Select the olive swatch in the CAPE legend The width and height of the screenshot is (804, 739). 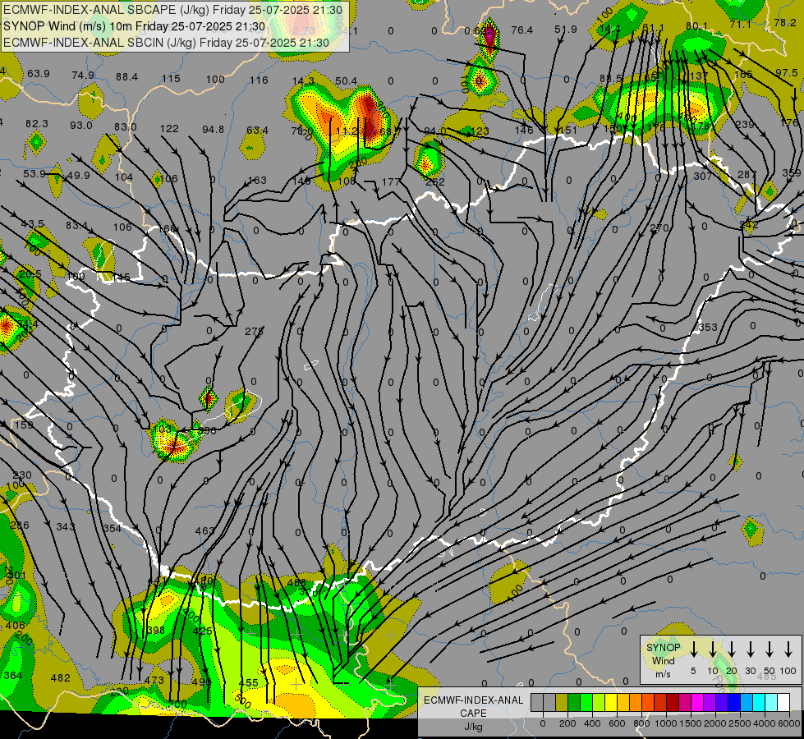pos(562,702)
